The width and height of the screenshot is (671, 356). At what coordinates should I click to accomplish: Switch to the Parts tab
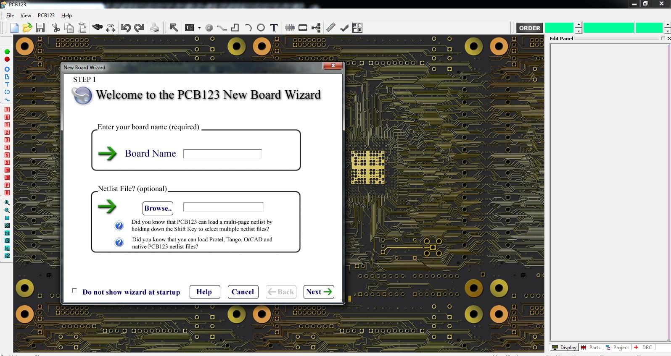coord(591,347)
